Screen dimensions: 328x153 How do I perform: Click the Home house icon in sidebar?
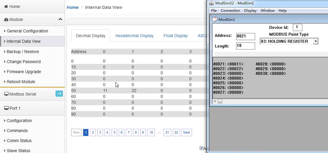coord(6,7)
